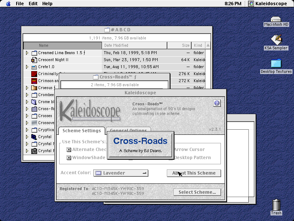Open the Help menu
The width and height of the screenshot is (294, 221).
click(47, 4)
